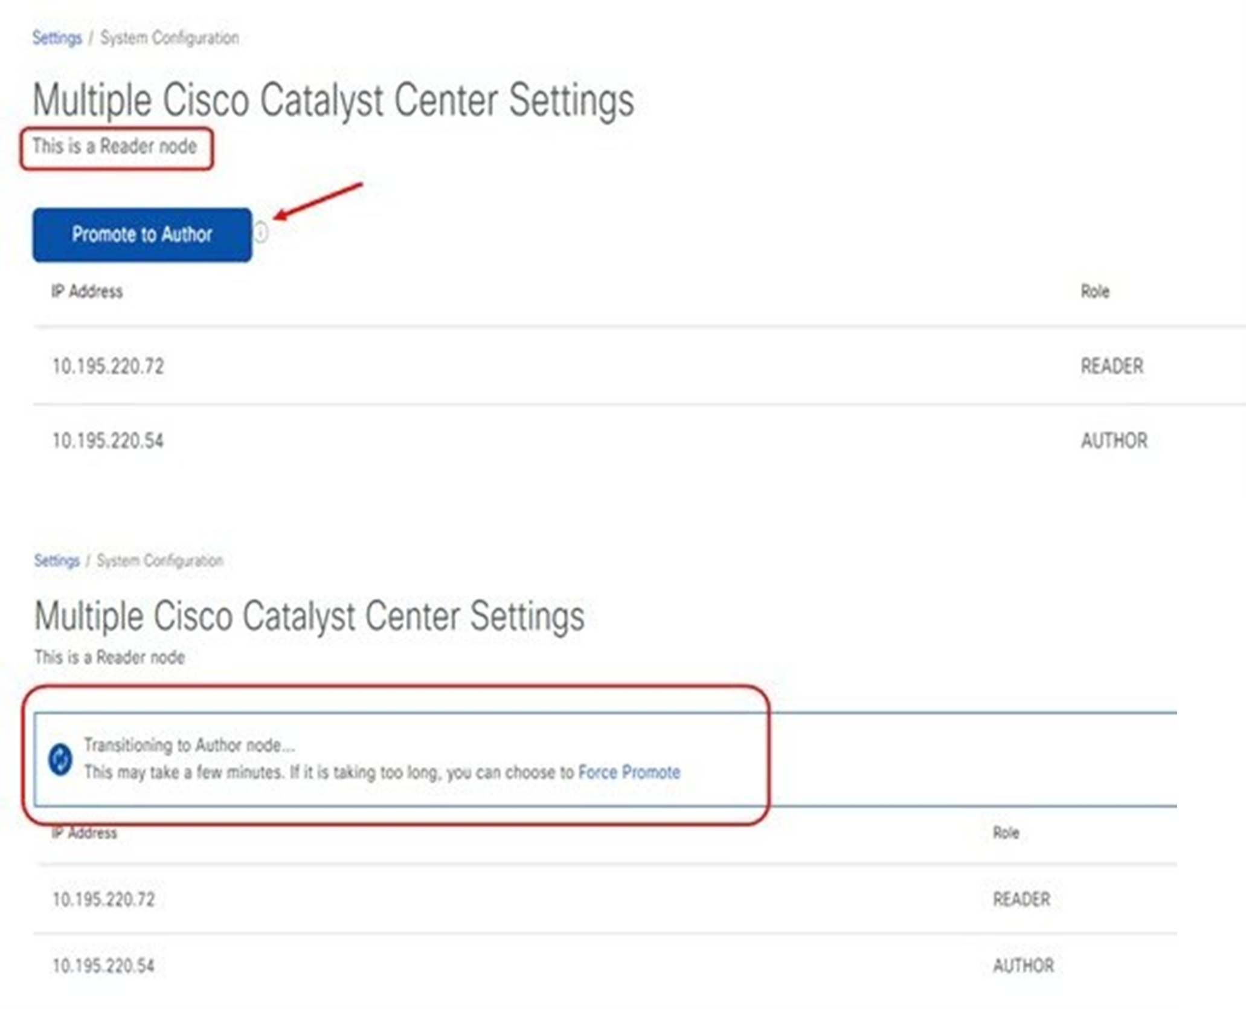
Task: Click the Role column header in top table
Action: (x=1096, y=292)
